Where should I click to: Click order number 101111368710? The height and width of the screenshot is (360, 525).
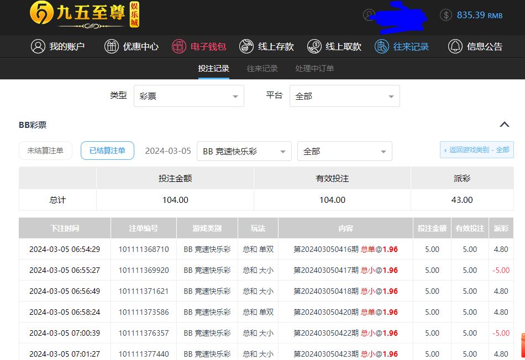144,249
